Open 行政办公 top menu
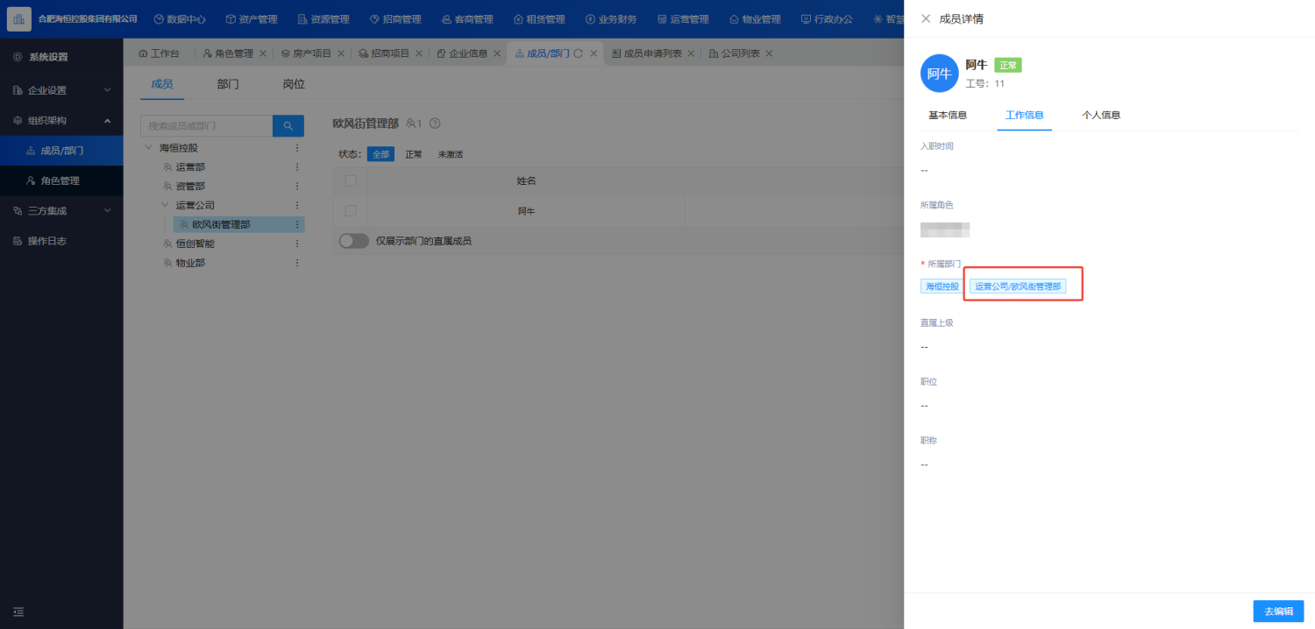Image resolution: width=1315 pixels, height=629 pixels. click(x=828, y=19)
